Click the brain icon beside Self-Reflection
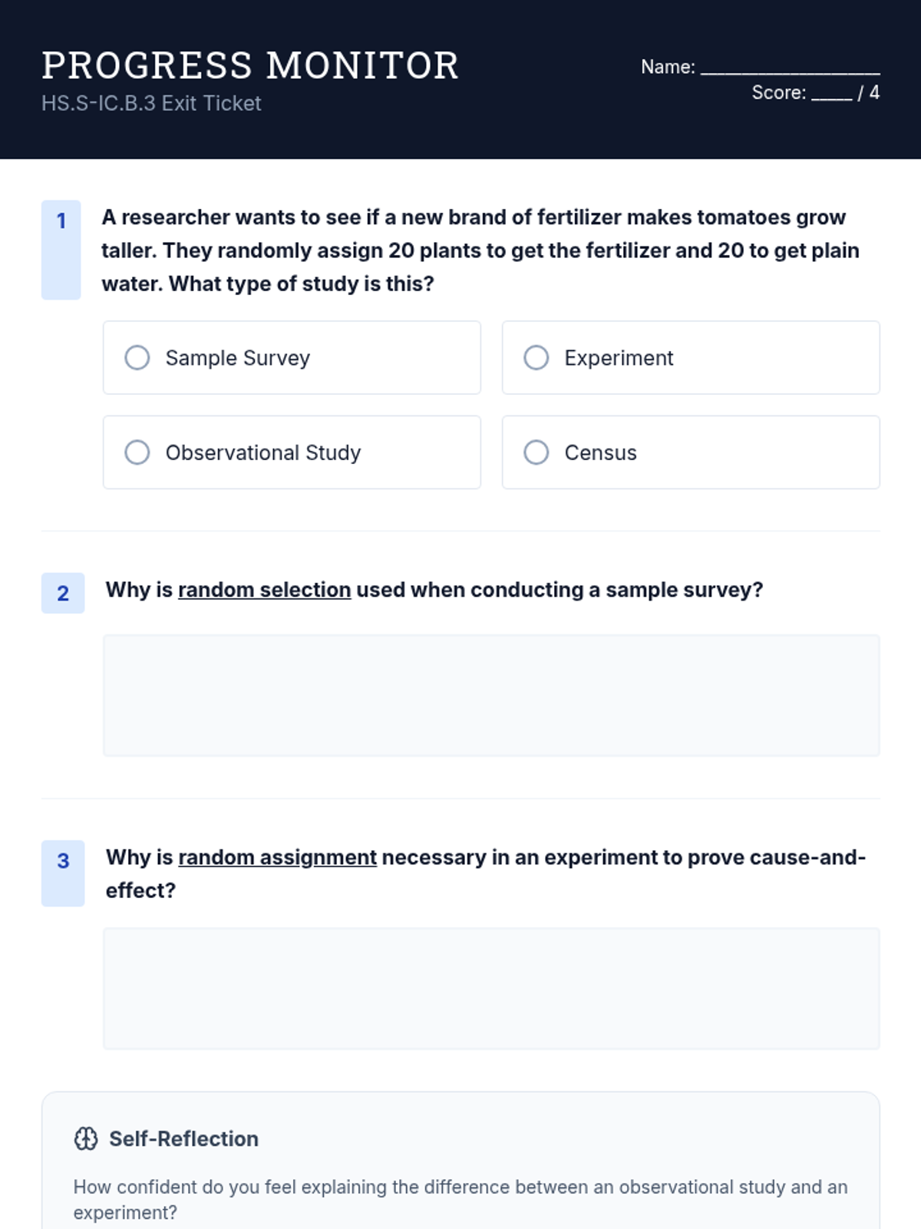 tap(86, 1138)
